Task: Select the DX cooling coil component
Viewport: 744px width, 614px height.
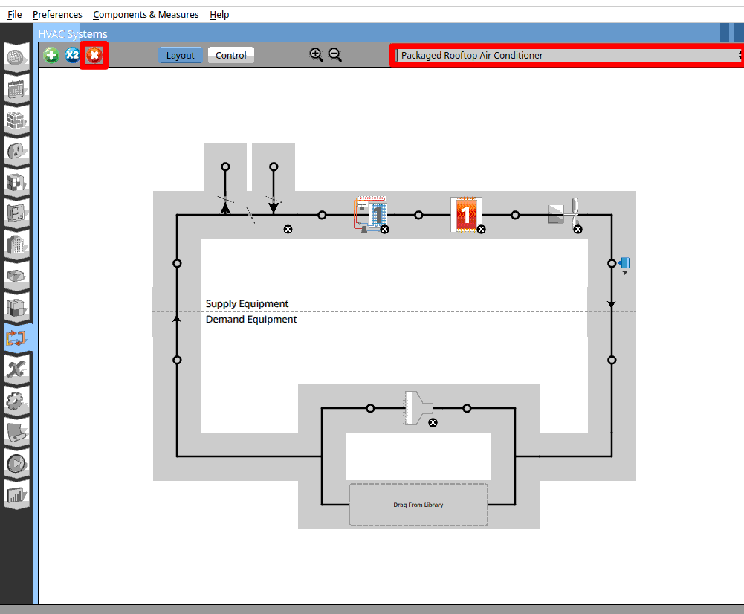Action: (369, 214)
